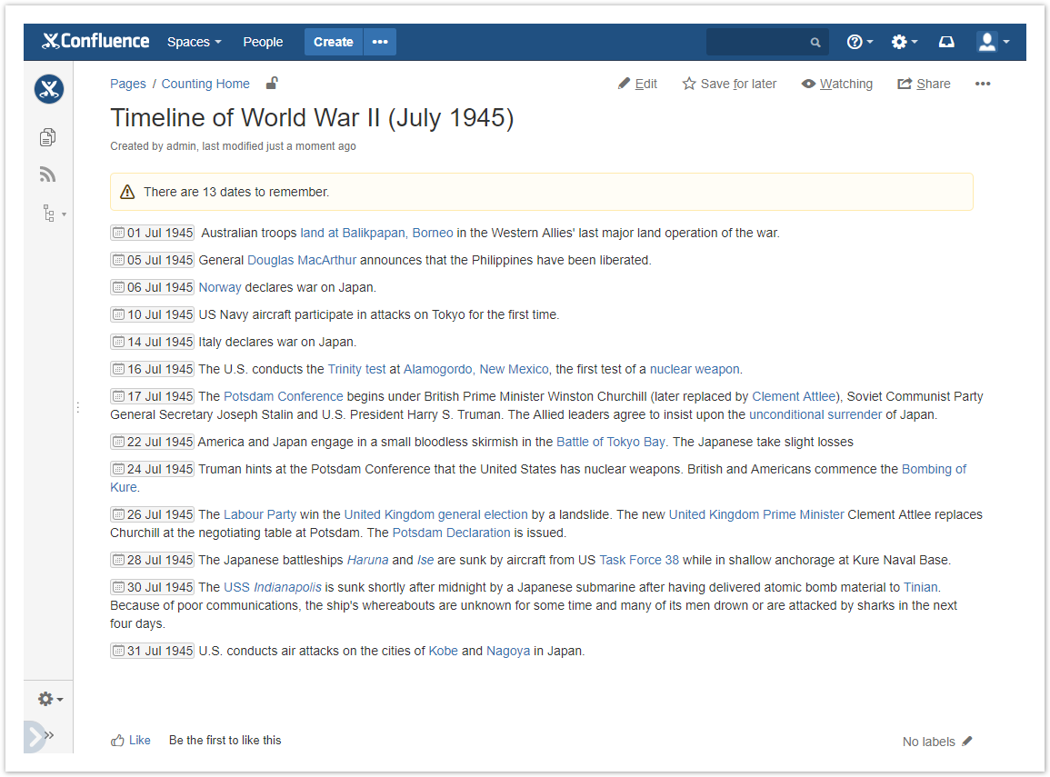Click the 01 Jul 1945 date lozenge
Viewport: 1050px width, 777px height.
[x=153, y=233]
